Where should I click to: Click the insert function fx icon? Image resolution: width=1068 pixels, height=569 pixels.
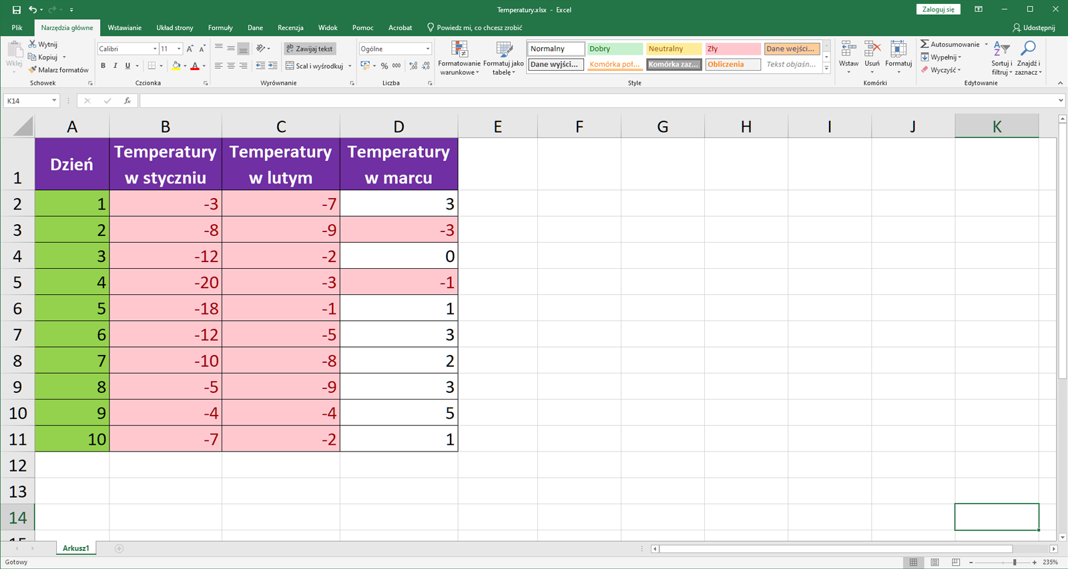click(127, 101)
